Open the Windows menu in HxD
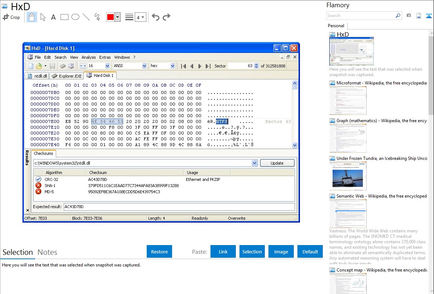The image size is (434, 294). tap(122, 57)
